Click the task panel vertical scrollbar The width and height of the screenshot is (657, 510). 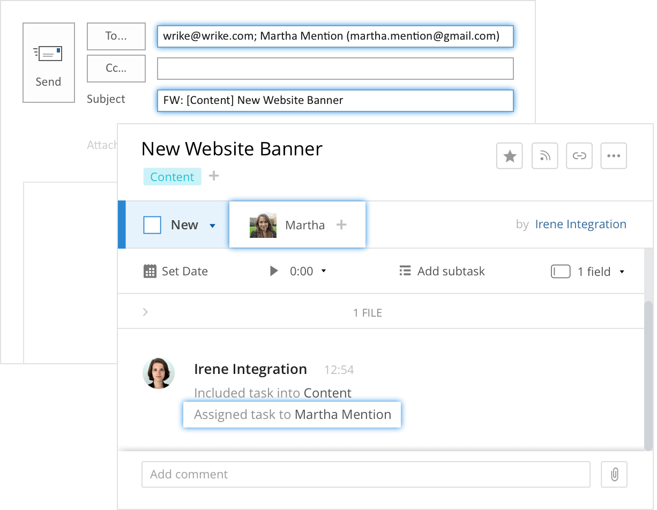point(648,375)
